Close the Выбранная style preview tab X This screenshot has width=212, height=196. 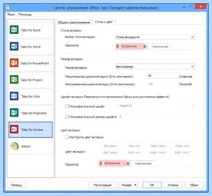pyautogui.click(x=140, y=47)
